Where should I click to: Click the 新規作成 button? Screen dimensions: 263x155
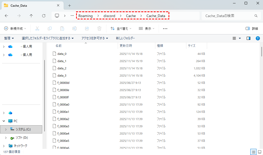(15, 29)
